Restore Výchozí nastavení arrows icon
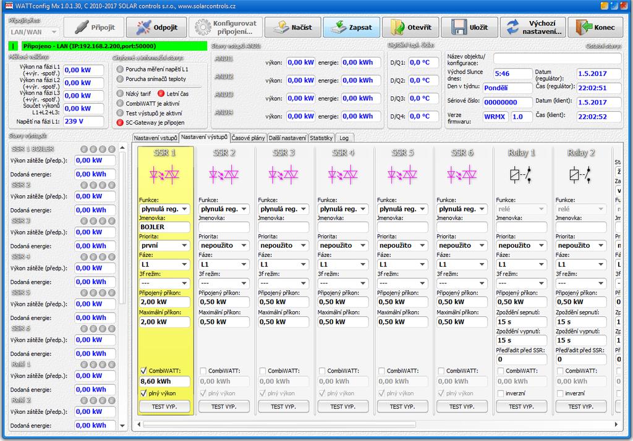 tap(512, 27)
